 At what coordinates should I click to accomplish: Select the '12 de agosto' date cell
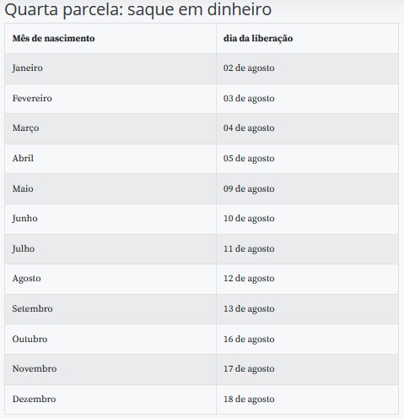307,279
